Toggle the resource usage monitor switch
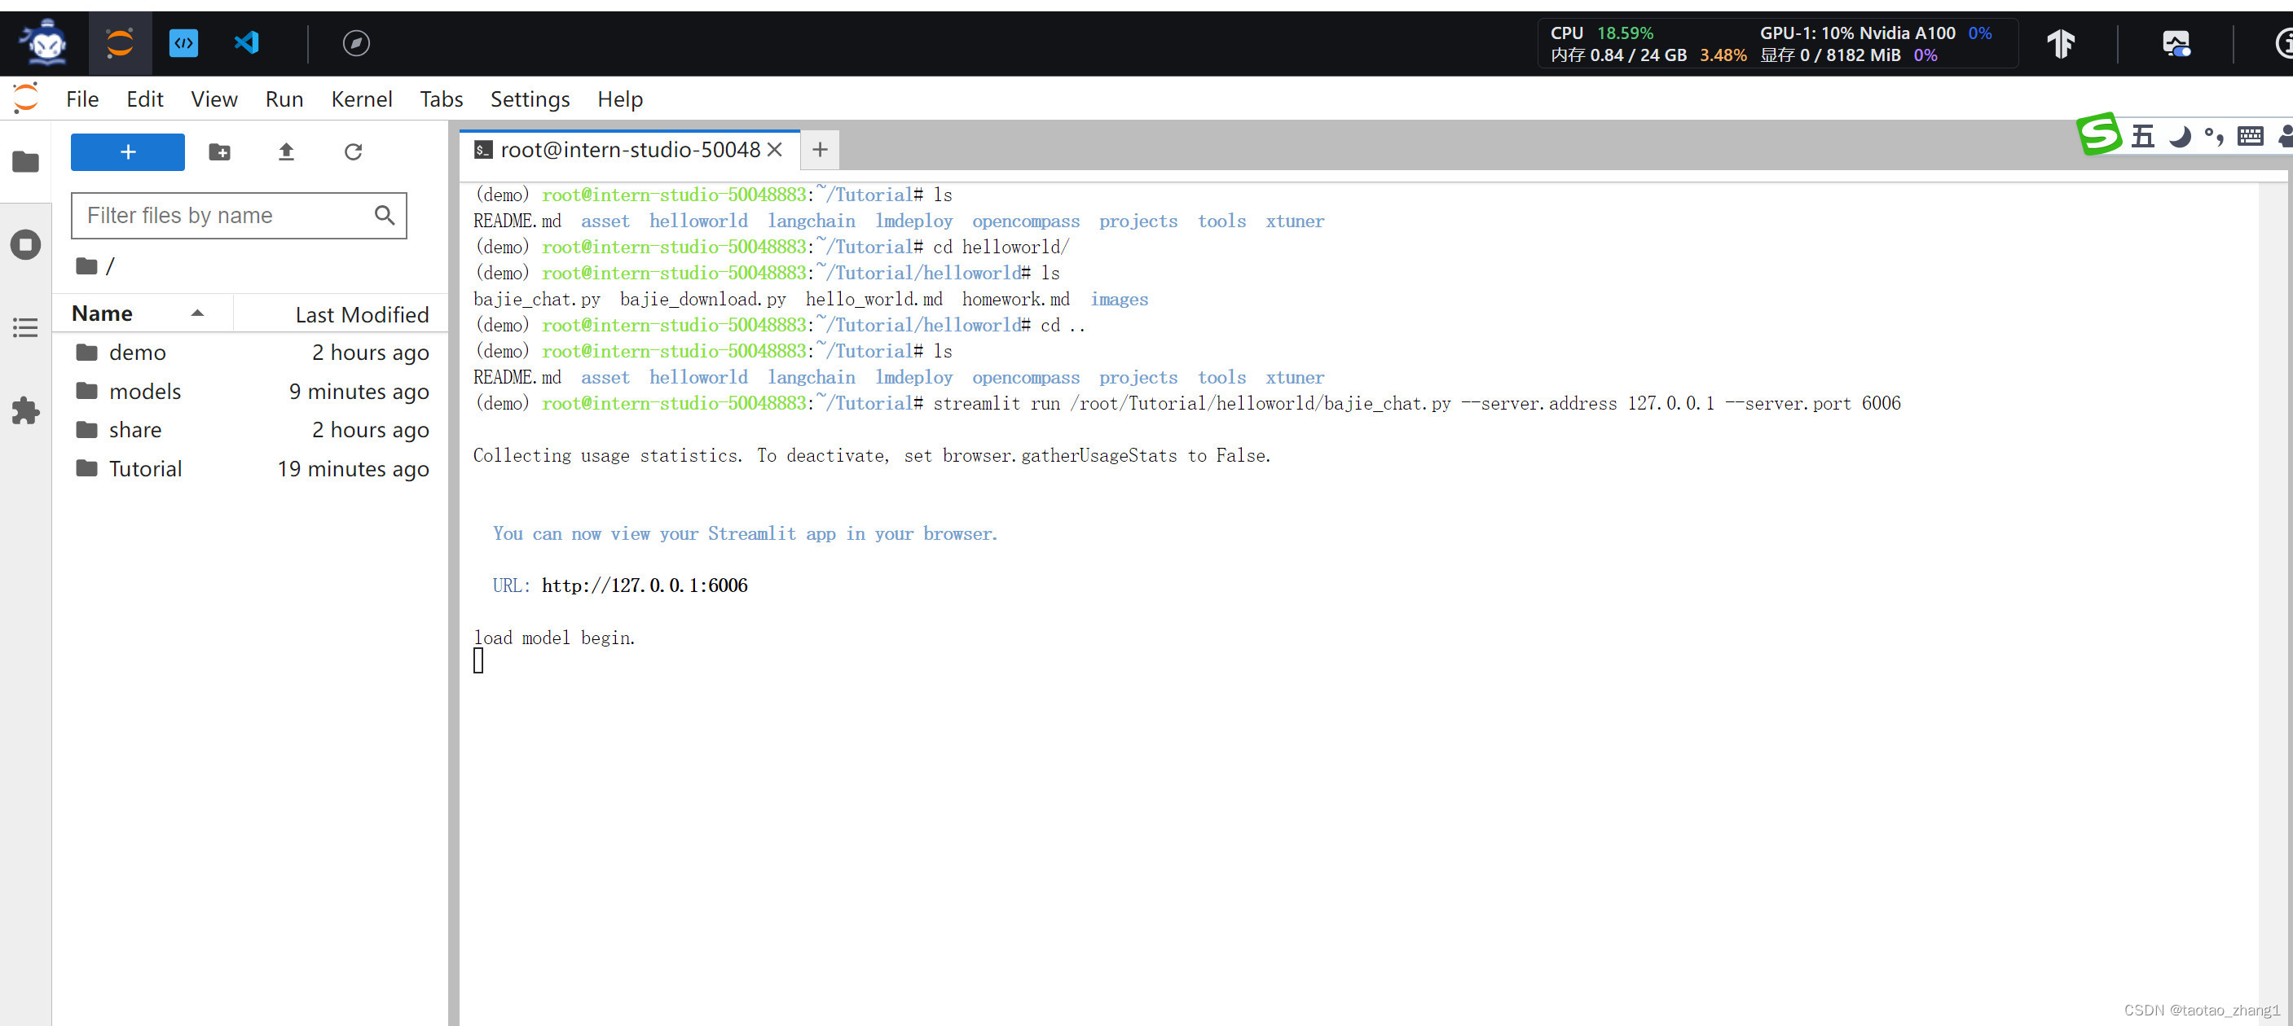2293x1026 pixels. pyautogui.click(x=2176, y=42)
